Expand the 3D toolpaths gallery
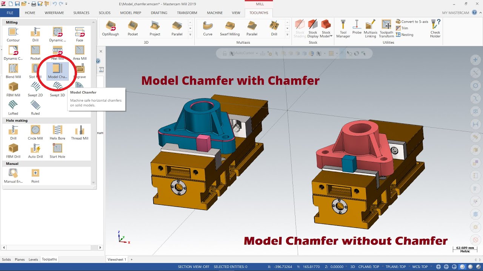Screen dimensions: 483x271 [190, 35]
